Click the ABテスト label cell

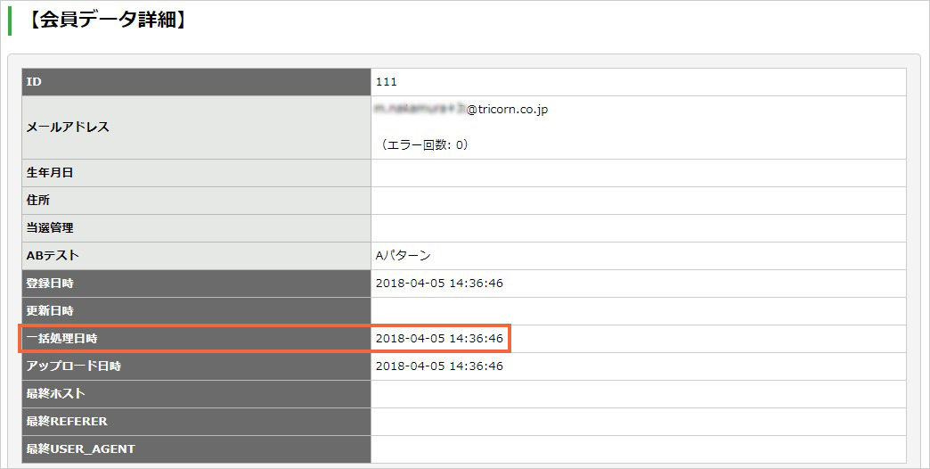[x=196, y=255]
